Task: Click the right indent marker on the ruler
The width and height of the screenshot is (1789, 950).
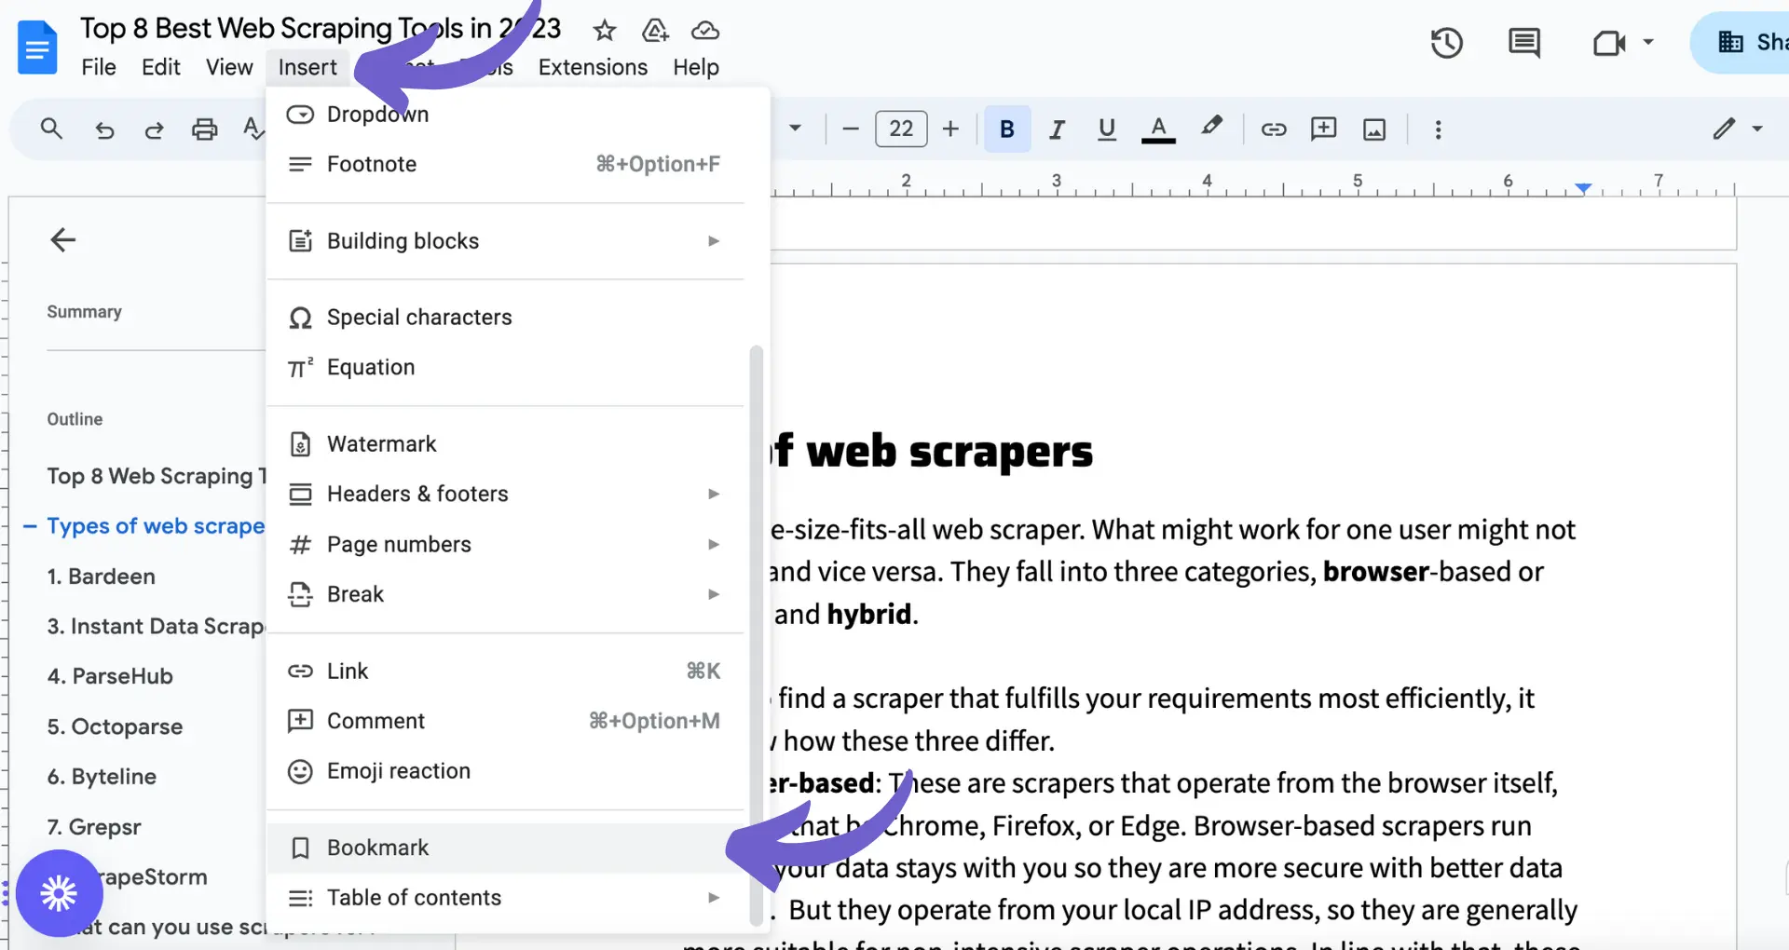Action: pyautogui.click(x=1583, y=188)
